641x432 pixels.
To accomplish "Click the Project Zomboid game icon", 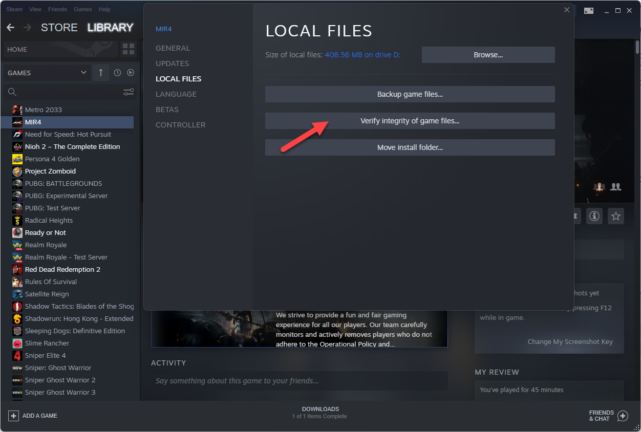I will [x=17, y=171].
